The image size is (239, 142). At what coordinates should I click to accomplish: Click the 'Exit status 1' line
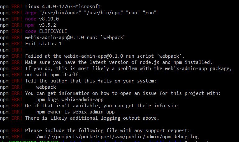click(x=43, y=44)
